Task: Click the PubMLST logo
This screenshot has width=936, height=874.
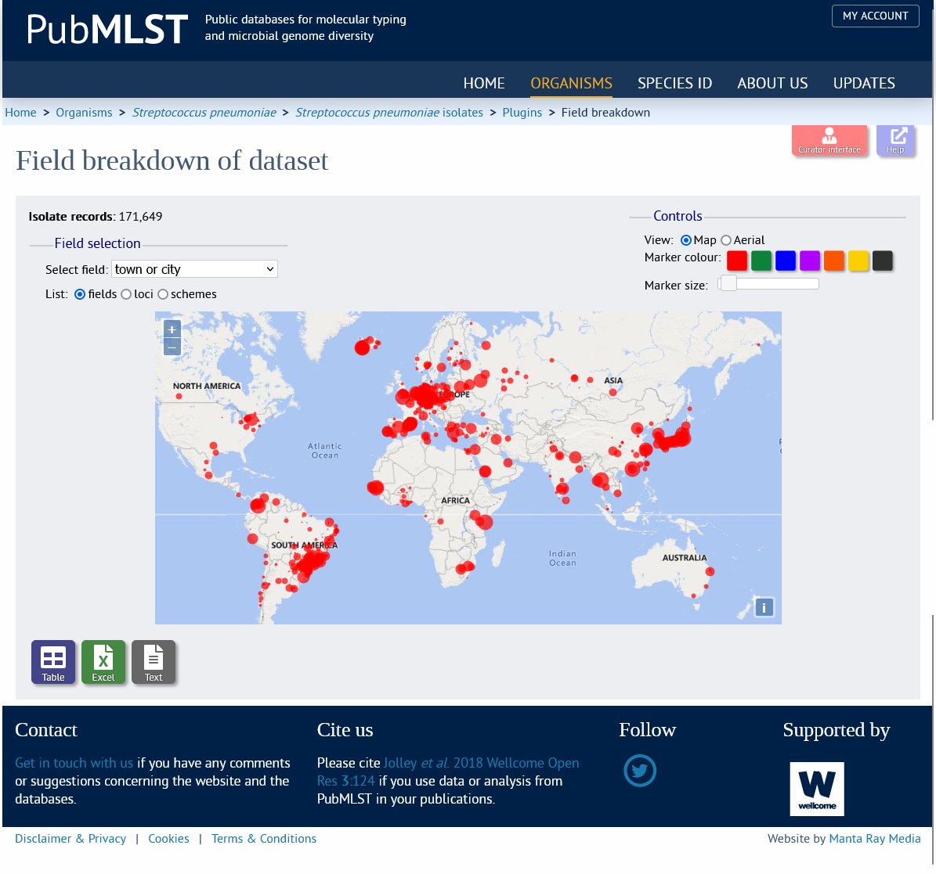Action: click(x=107, y=29)
